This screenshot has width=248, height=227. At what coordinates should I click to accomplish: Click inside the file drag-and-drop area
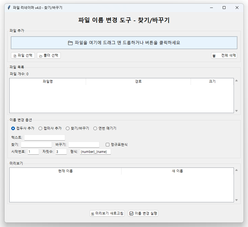click(x=124, y=43)
